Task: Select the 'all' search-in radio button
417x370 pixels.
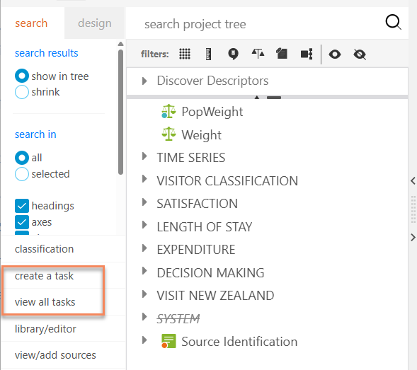Action: pyautogui.click(x=22, y=158)
